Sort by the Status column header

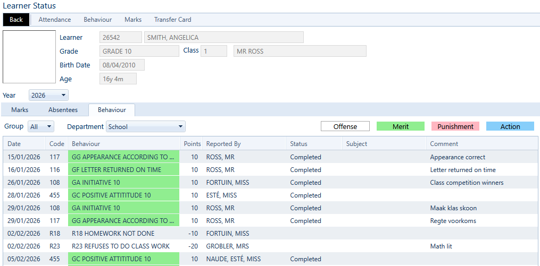314,144
